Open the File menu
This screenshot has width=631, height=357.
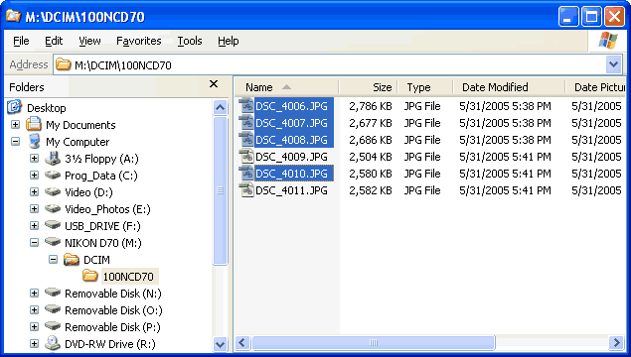point(21,41)
